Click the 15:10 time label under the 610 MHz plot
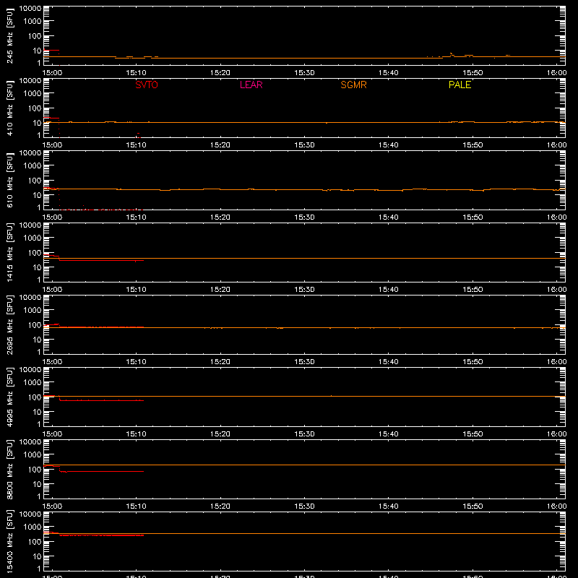 [x=137, y=217]
